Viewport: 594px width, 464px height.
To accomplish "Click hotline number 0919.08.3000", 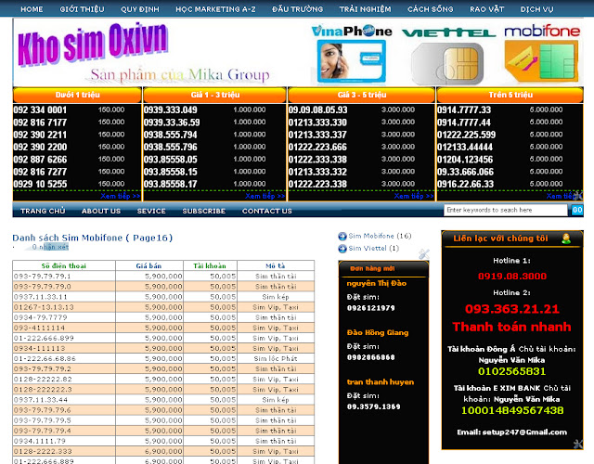I will click(512, 277).
